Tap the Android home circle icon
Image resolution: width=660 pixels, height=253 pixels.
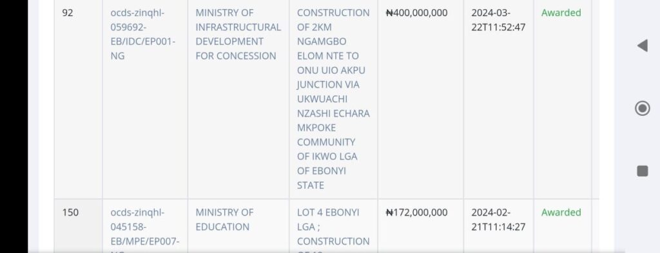click(x=643, y=108)
